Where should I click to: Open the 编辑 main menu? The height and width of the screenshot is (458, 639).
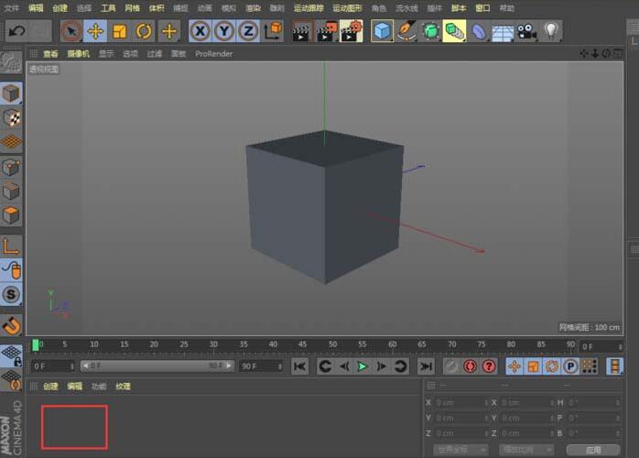(x=36, y=7)
